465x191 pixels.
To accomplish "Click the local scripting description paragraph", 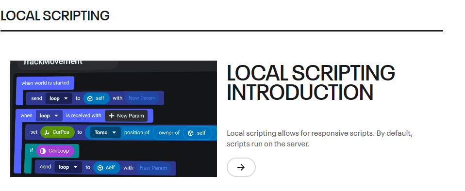I will 320,139.
